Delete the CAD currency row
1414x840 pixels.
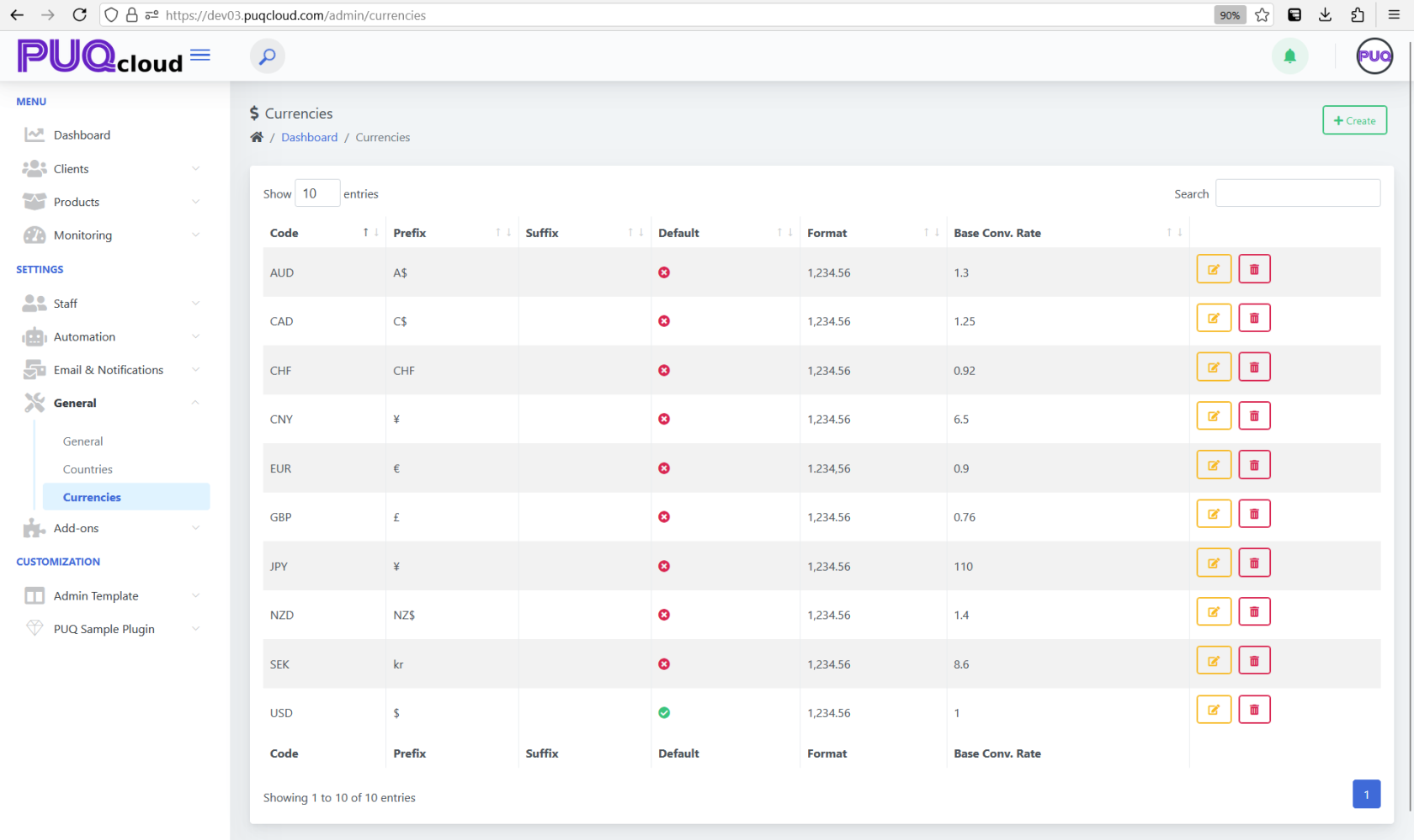1254,318
